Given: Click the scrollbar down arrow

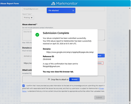Looking at the screenshot, I should pos(130,103).
